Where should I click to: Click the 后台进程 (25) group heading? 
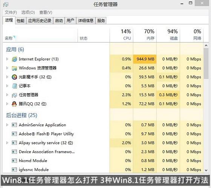[x=21, y=115]
